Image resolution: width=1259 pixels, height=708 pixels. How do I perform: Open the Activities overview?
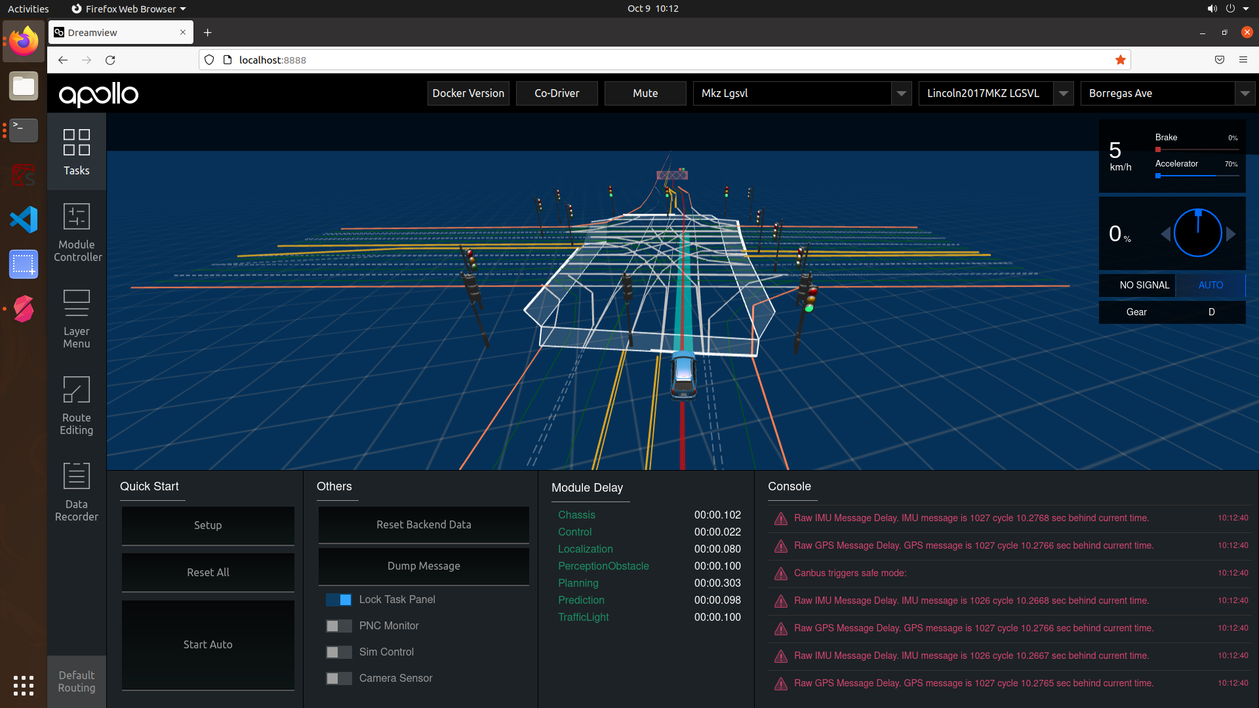click(28, 9)
